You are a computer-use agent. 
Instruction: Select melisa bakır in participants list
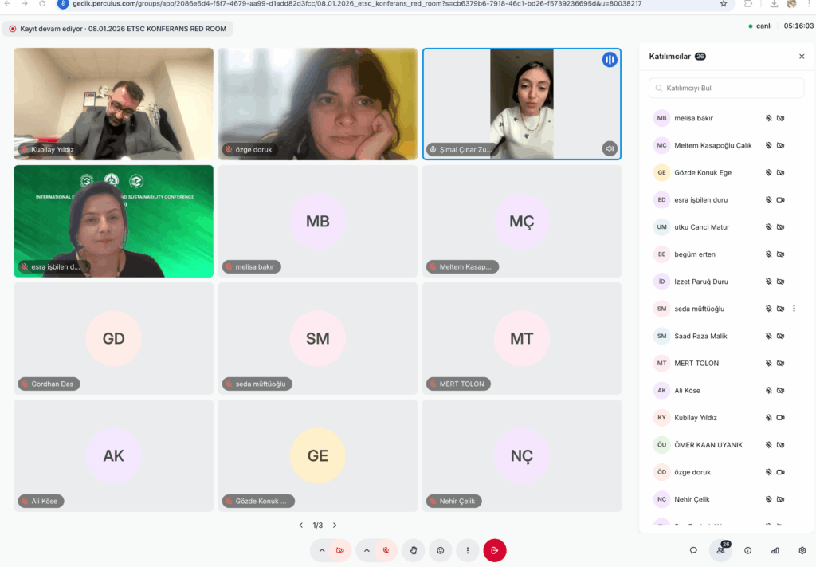693,118
